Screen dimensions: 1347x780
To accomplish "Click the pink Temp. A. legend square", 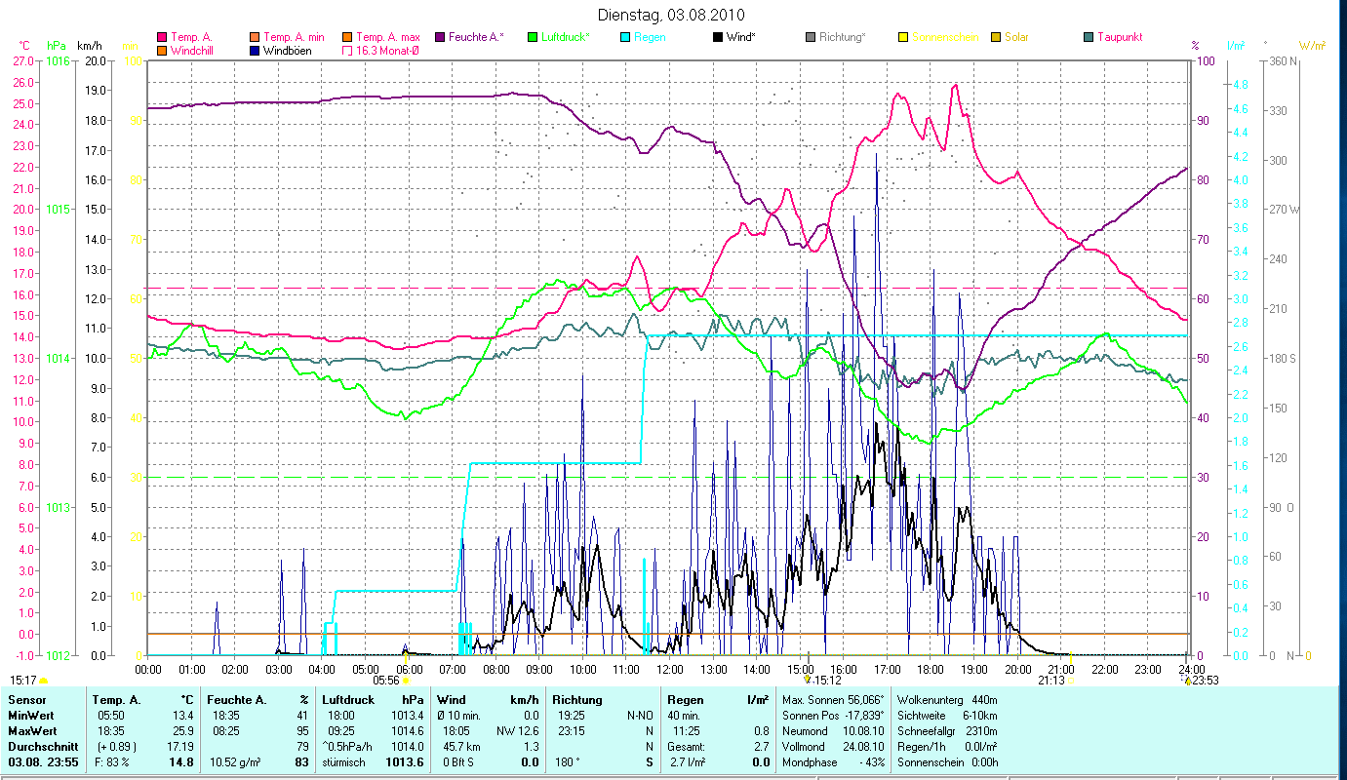I will point(162,37).
